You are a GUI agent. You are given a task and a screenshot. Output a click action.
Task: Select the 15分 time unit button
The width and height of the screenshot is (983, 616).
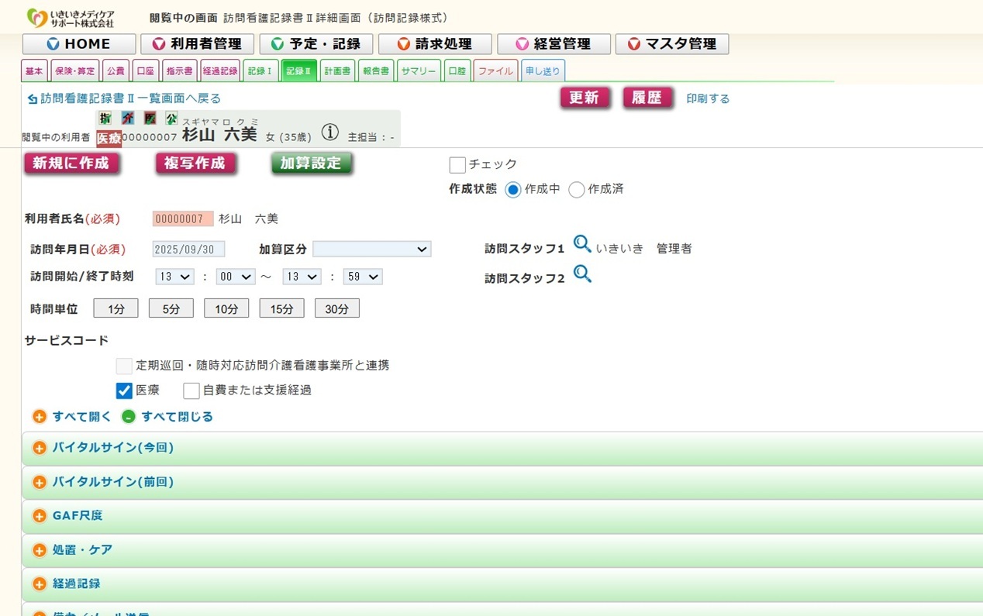[281, 309]
